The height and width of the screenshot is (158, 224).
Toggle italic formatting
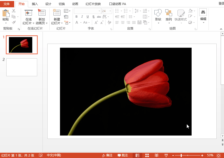point(82,16)
